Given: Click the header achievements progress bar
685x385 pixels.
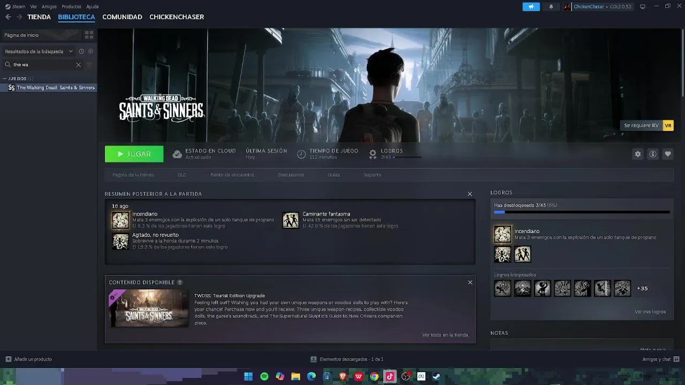Looking at the screenshot, I should click(x=407, y=157).
